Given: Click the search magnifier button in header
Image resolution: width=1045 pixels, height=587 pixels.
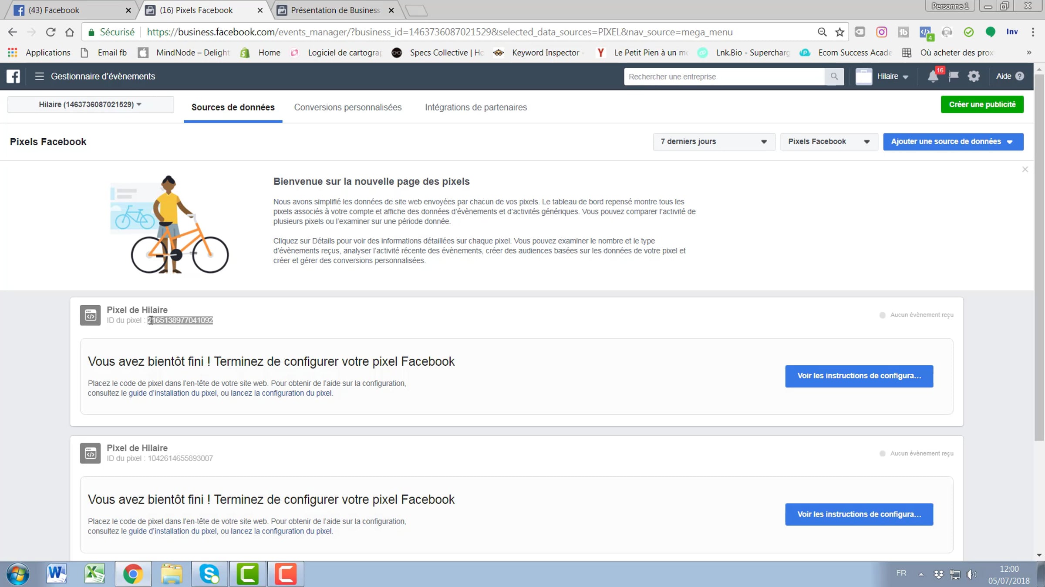Looking at the screenshot, I should point(834,77).
